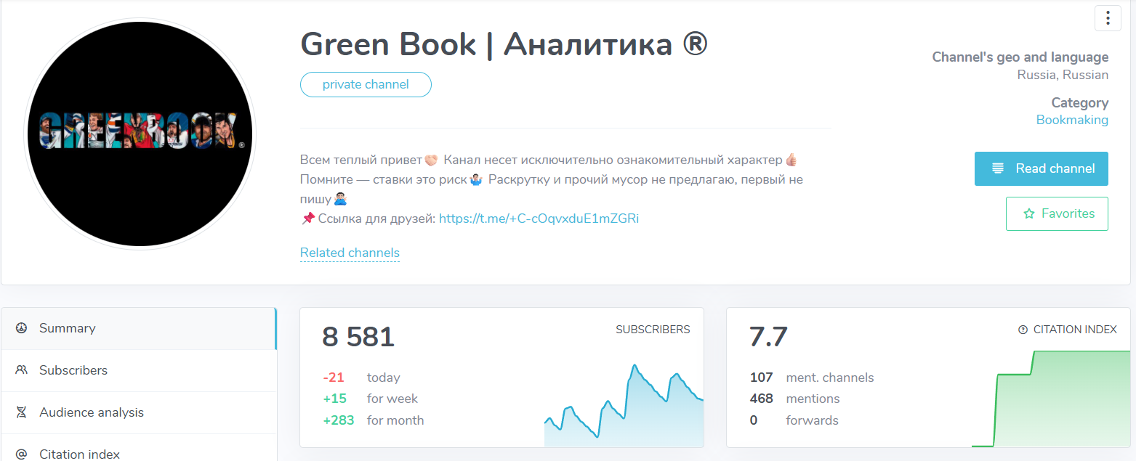
Task: Click the SUBSCRIBERS card label
Action: click(x=653, y=330)
